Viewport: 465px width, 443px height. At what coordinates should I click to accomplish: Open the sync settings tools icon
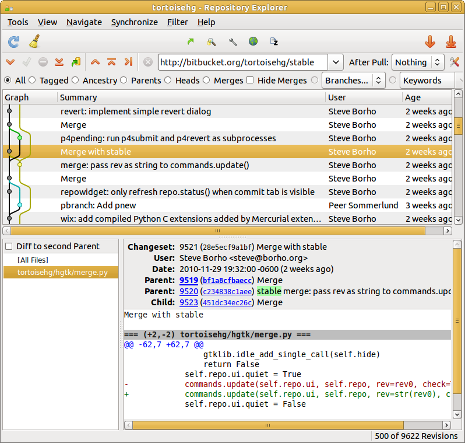(455, 62)
